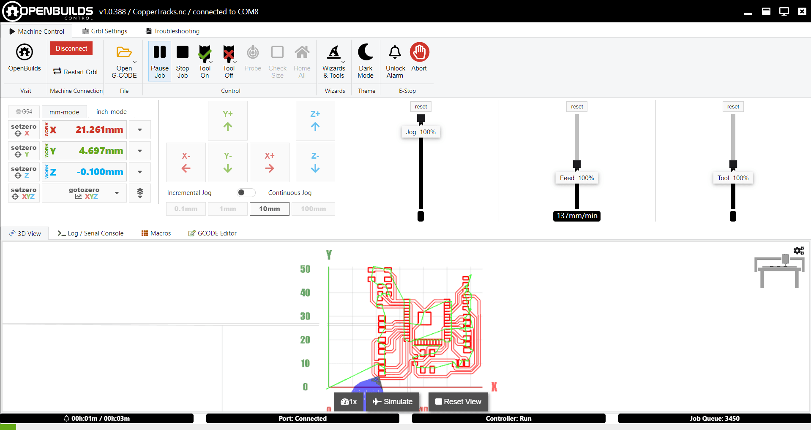Expand X axis dropdown arrow
The image size is (811, 430).
coord(140,130)
